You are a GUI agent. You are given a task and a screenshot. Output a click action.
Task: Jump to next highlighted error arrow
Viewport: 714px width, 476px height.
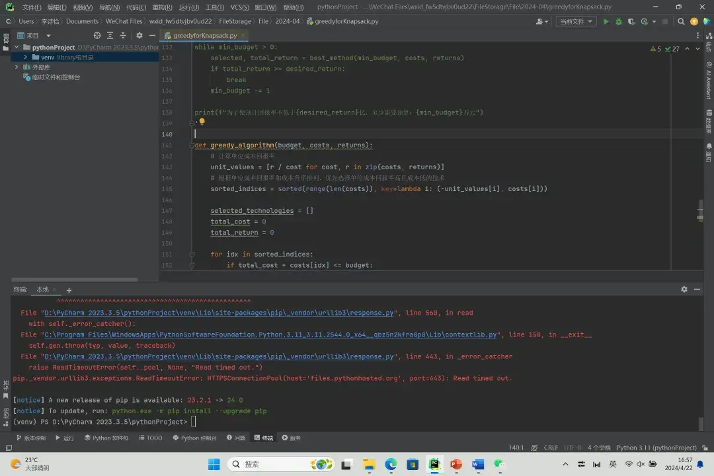click(x=697, y=49)
